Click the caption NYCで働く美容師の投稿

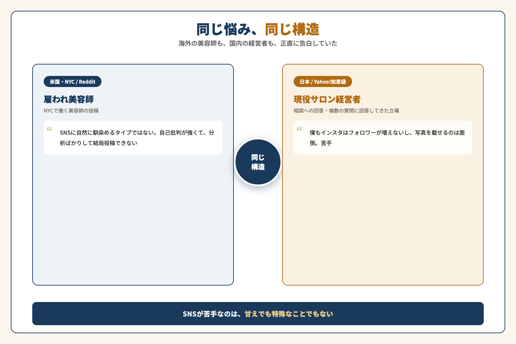coord(71,111)
